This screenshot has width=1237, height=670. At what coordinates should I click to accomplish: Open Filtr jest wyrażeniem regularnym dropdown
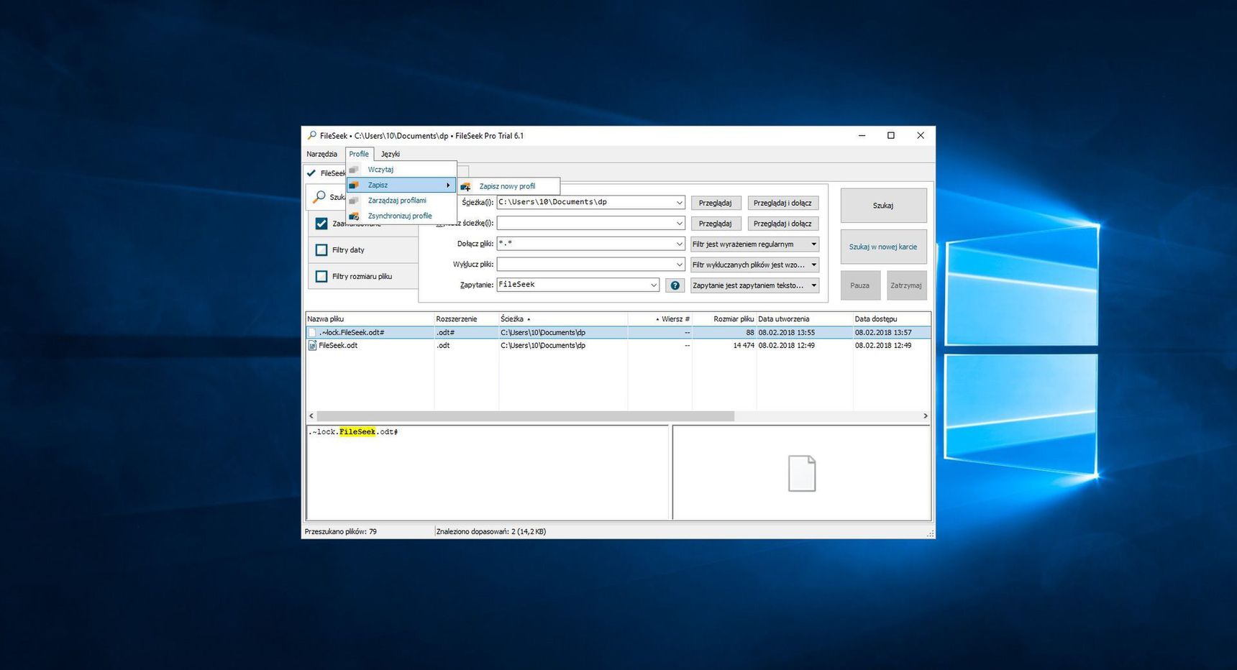tap(754, 244)
